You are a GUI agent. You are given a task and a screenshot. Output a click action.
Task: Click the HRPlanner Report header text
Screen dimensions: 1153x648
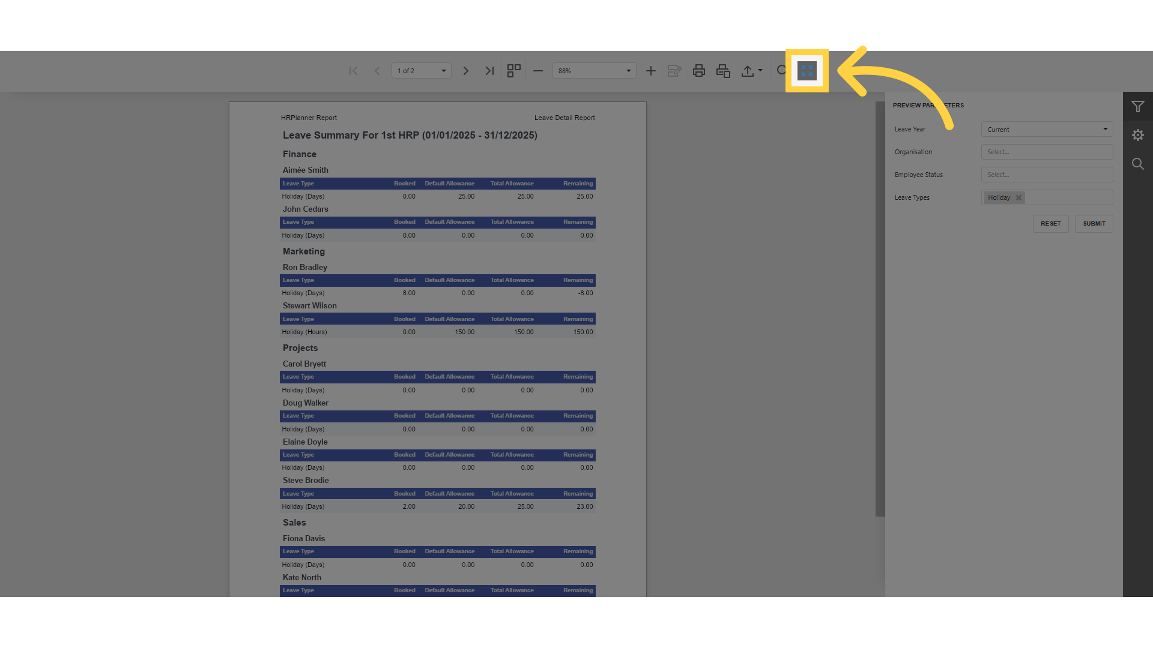[x=309, y=118]
